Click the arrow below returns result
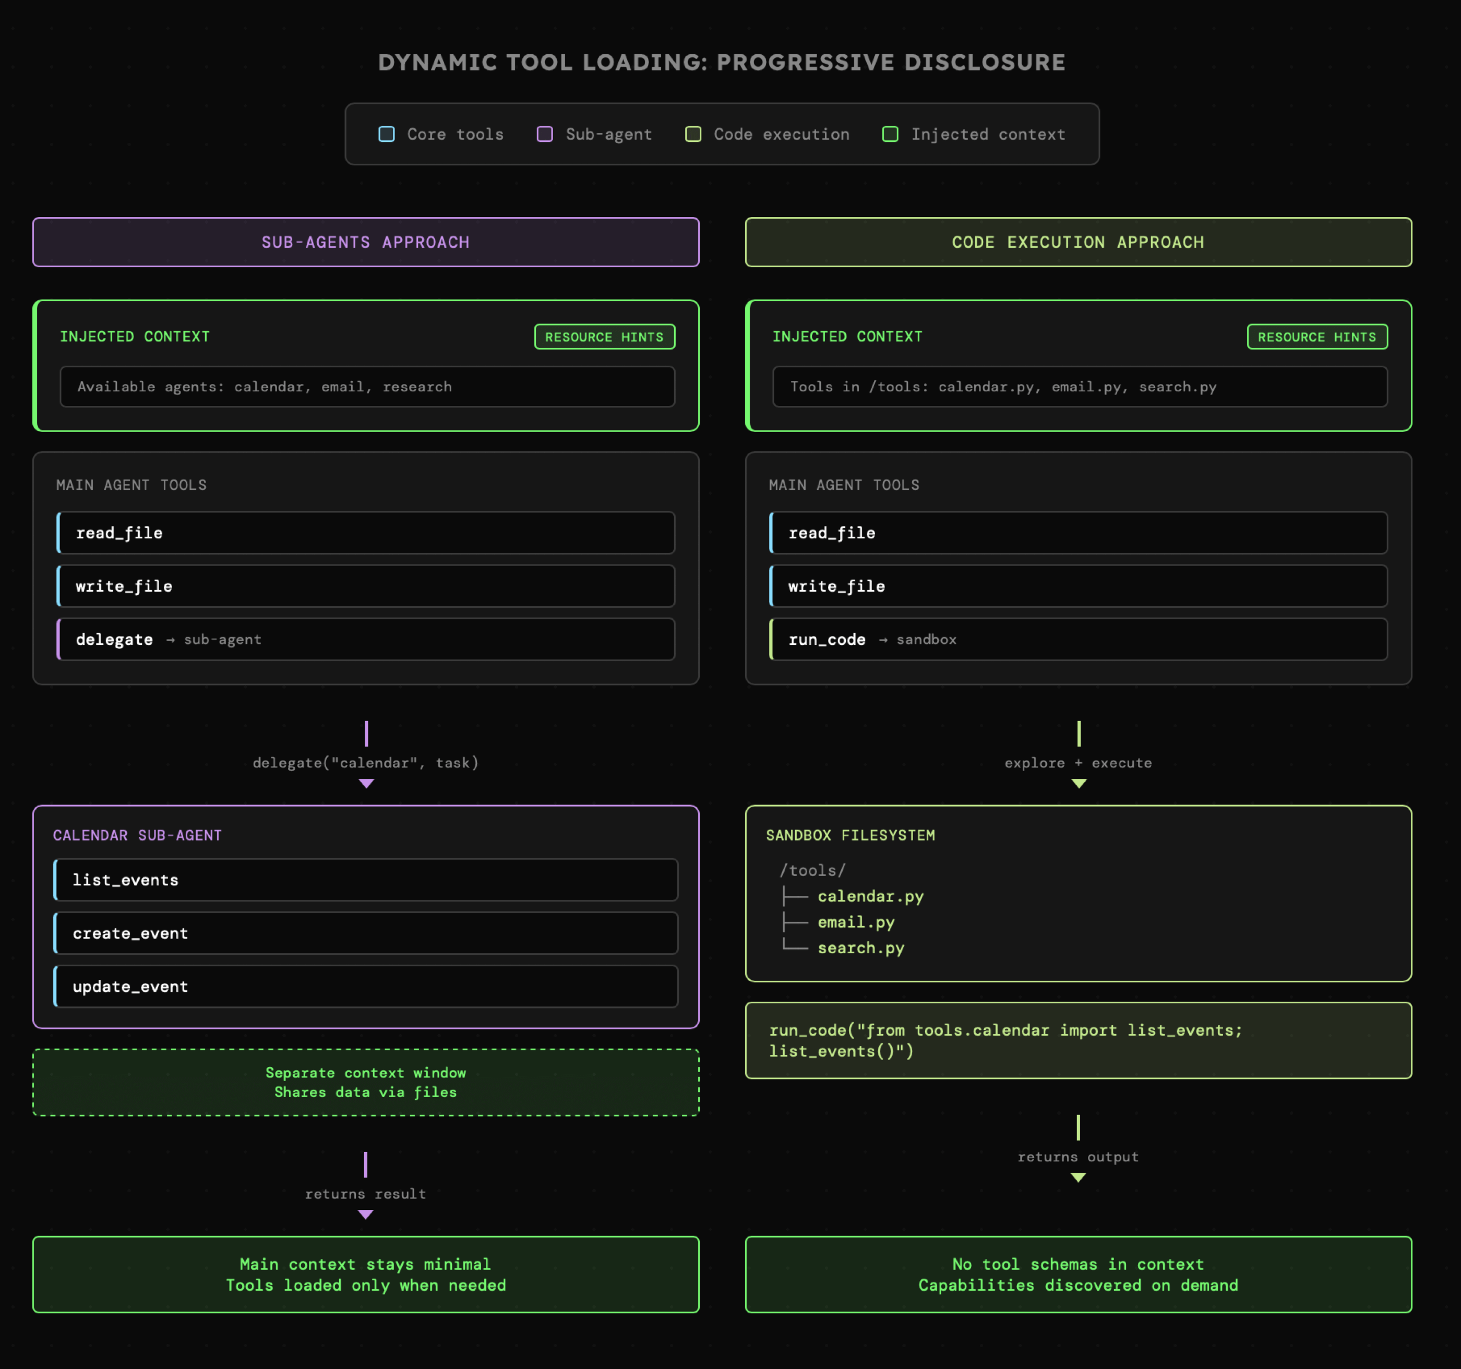 coord(365,1215)
